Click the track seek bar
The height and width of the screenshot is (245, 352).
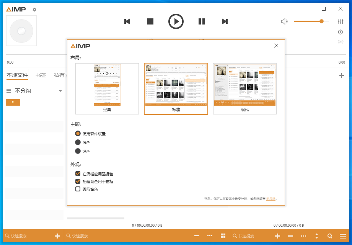(x=176, y=55)
